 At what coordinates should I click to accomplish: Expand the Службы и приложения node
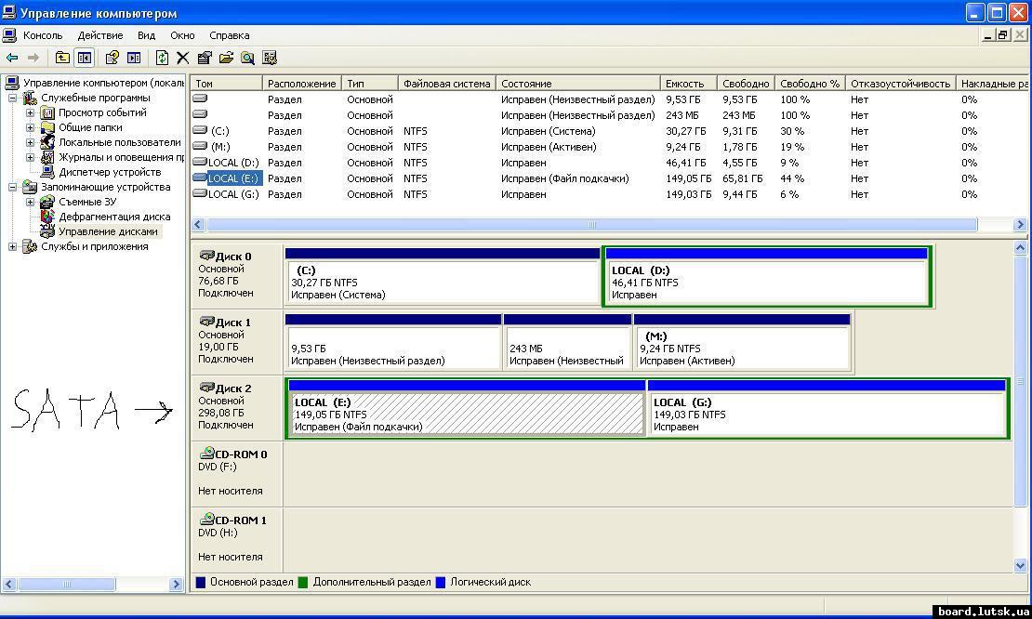12,246
